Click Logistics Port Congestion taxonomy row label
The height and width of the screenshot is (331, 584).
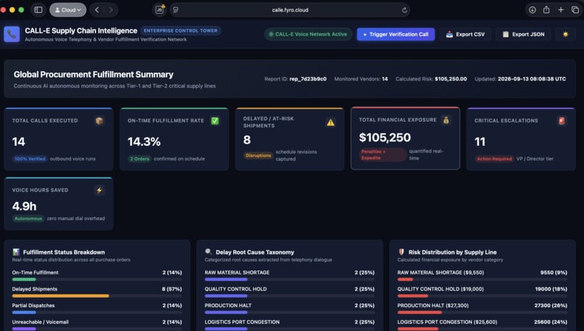[x=242, y=322]
